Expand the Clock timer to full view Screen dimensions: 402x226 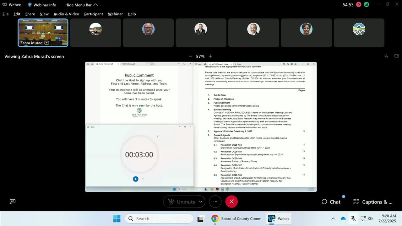(x=157, y=136)
